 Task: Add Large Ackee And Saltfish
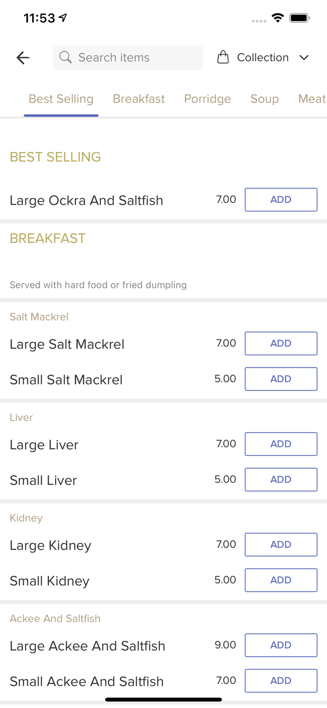click(x=281, y=645)
